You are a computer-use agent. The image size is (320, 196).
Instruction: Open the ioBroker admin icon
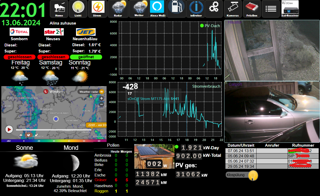(196, 9)
